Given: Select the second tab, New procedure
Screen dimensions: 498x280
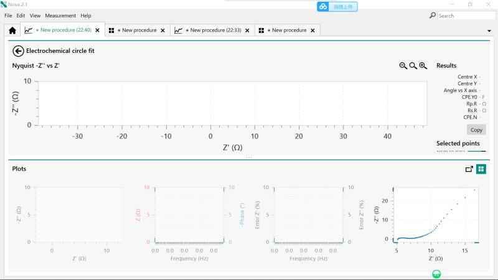Looking at the screenshot, I should click(137, 30).
